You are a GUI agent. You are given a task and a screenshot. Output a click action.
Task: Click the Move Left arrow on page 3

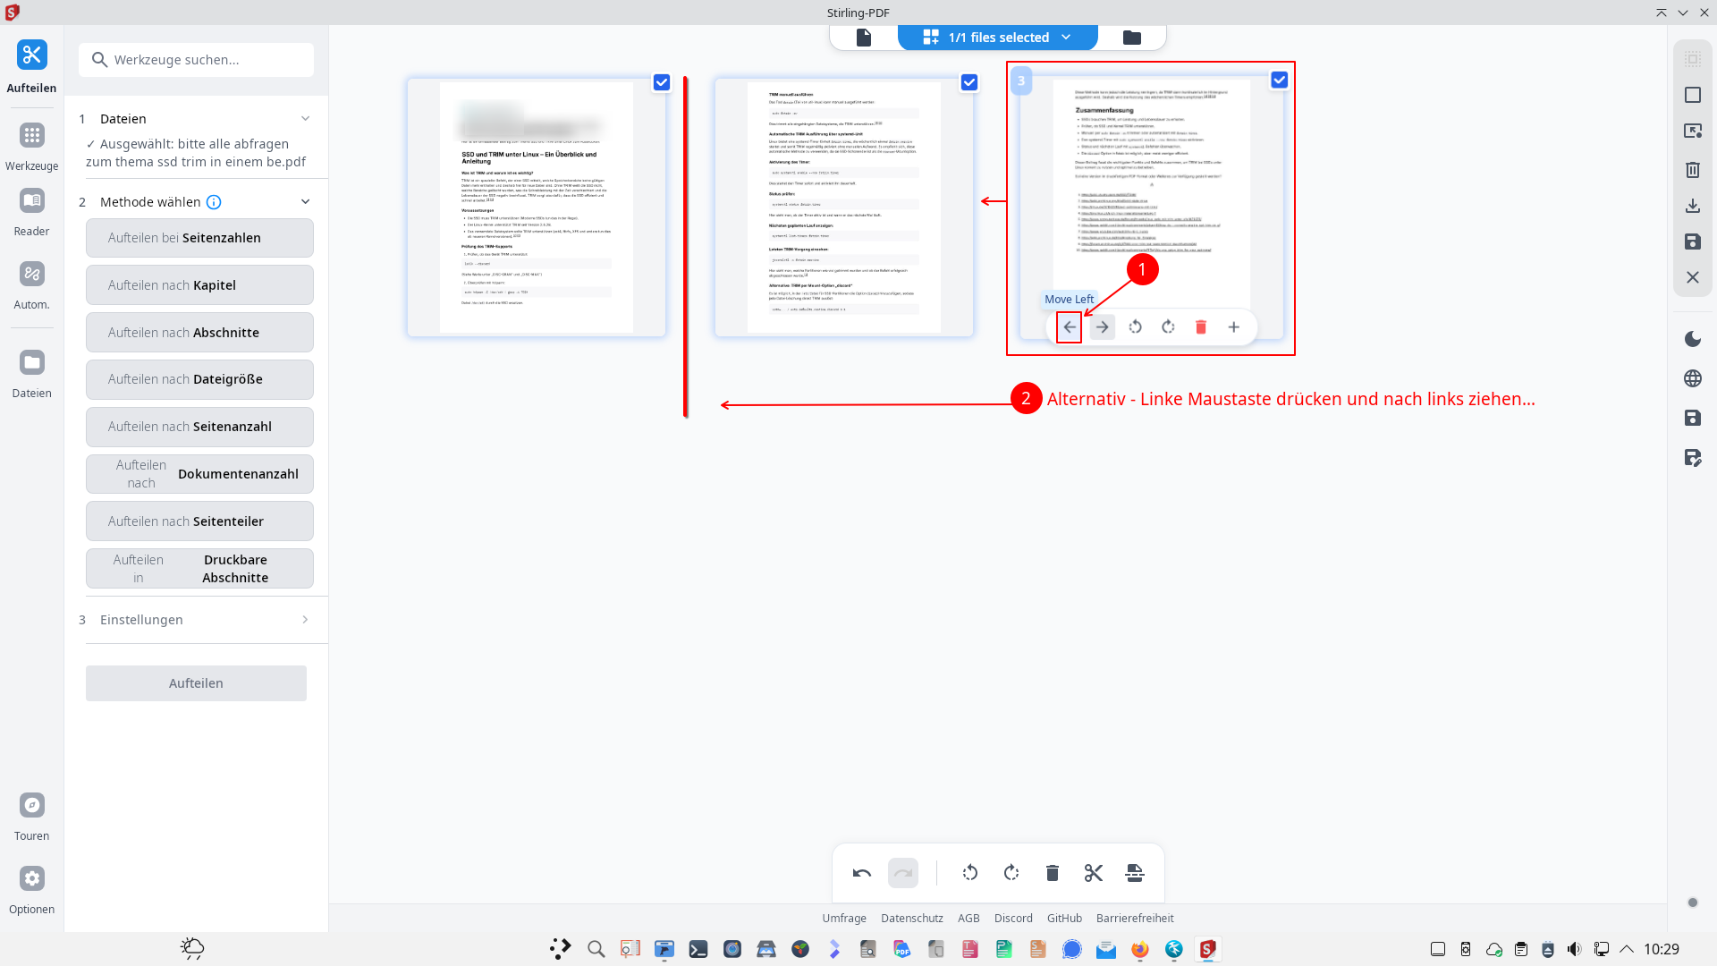[1070, 327]
